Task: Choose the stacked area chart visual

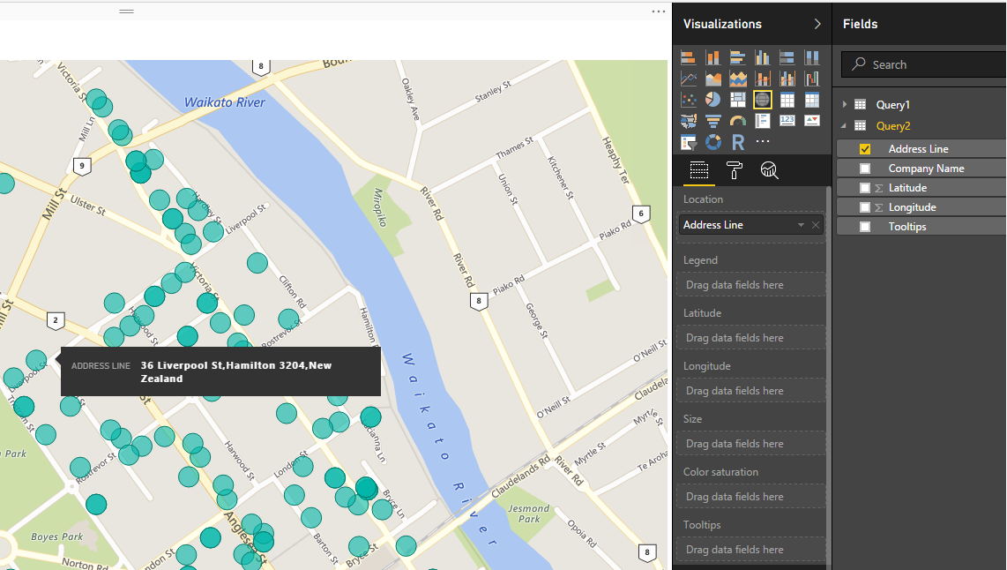Action: coord(737,79)
